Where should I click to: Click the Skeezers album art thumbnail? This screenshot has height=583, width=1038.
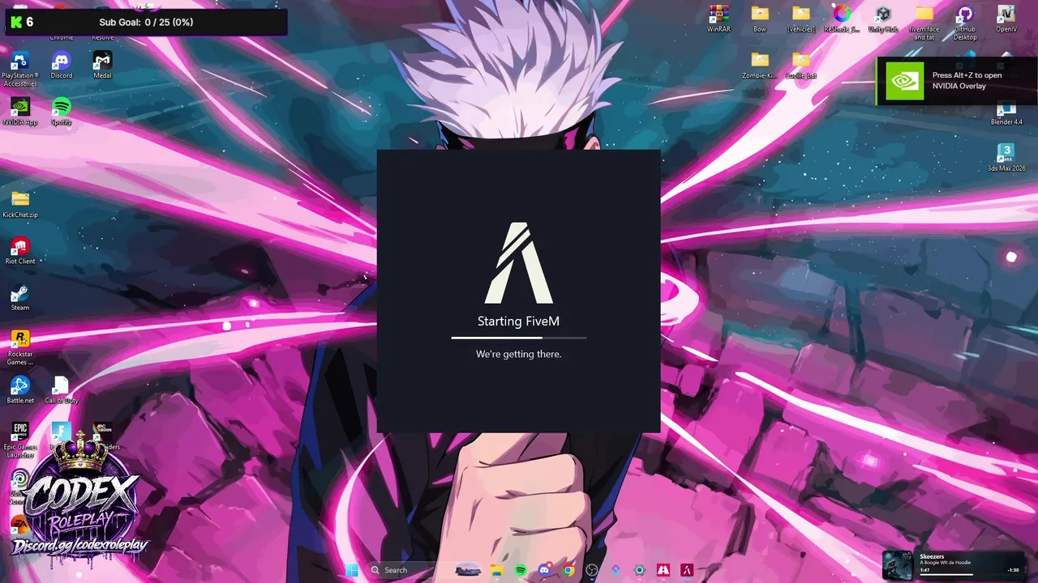[x=898, y=565]
